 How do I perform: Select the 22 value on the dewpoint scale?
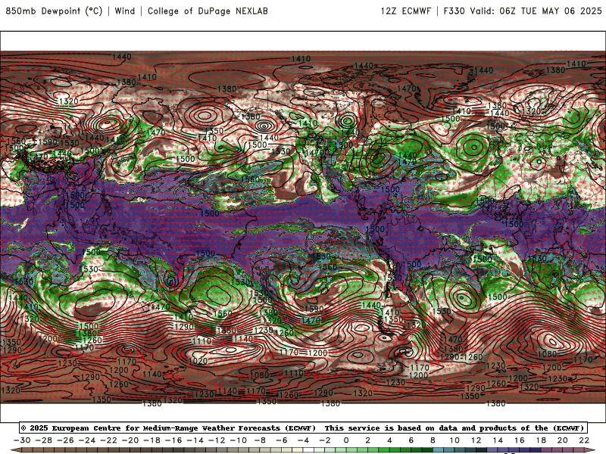click(584, 440)
